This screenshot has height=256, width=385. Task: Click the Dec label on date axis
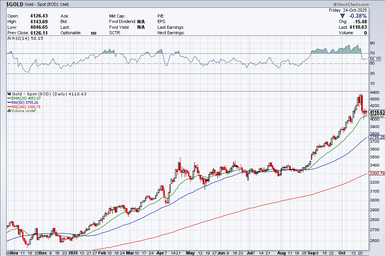pyautogui.click(x=43, y=253)
